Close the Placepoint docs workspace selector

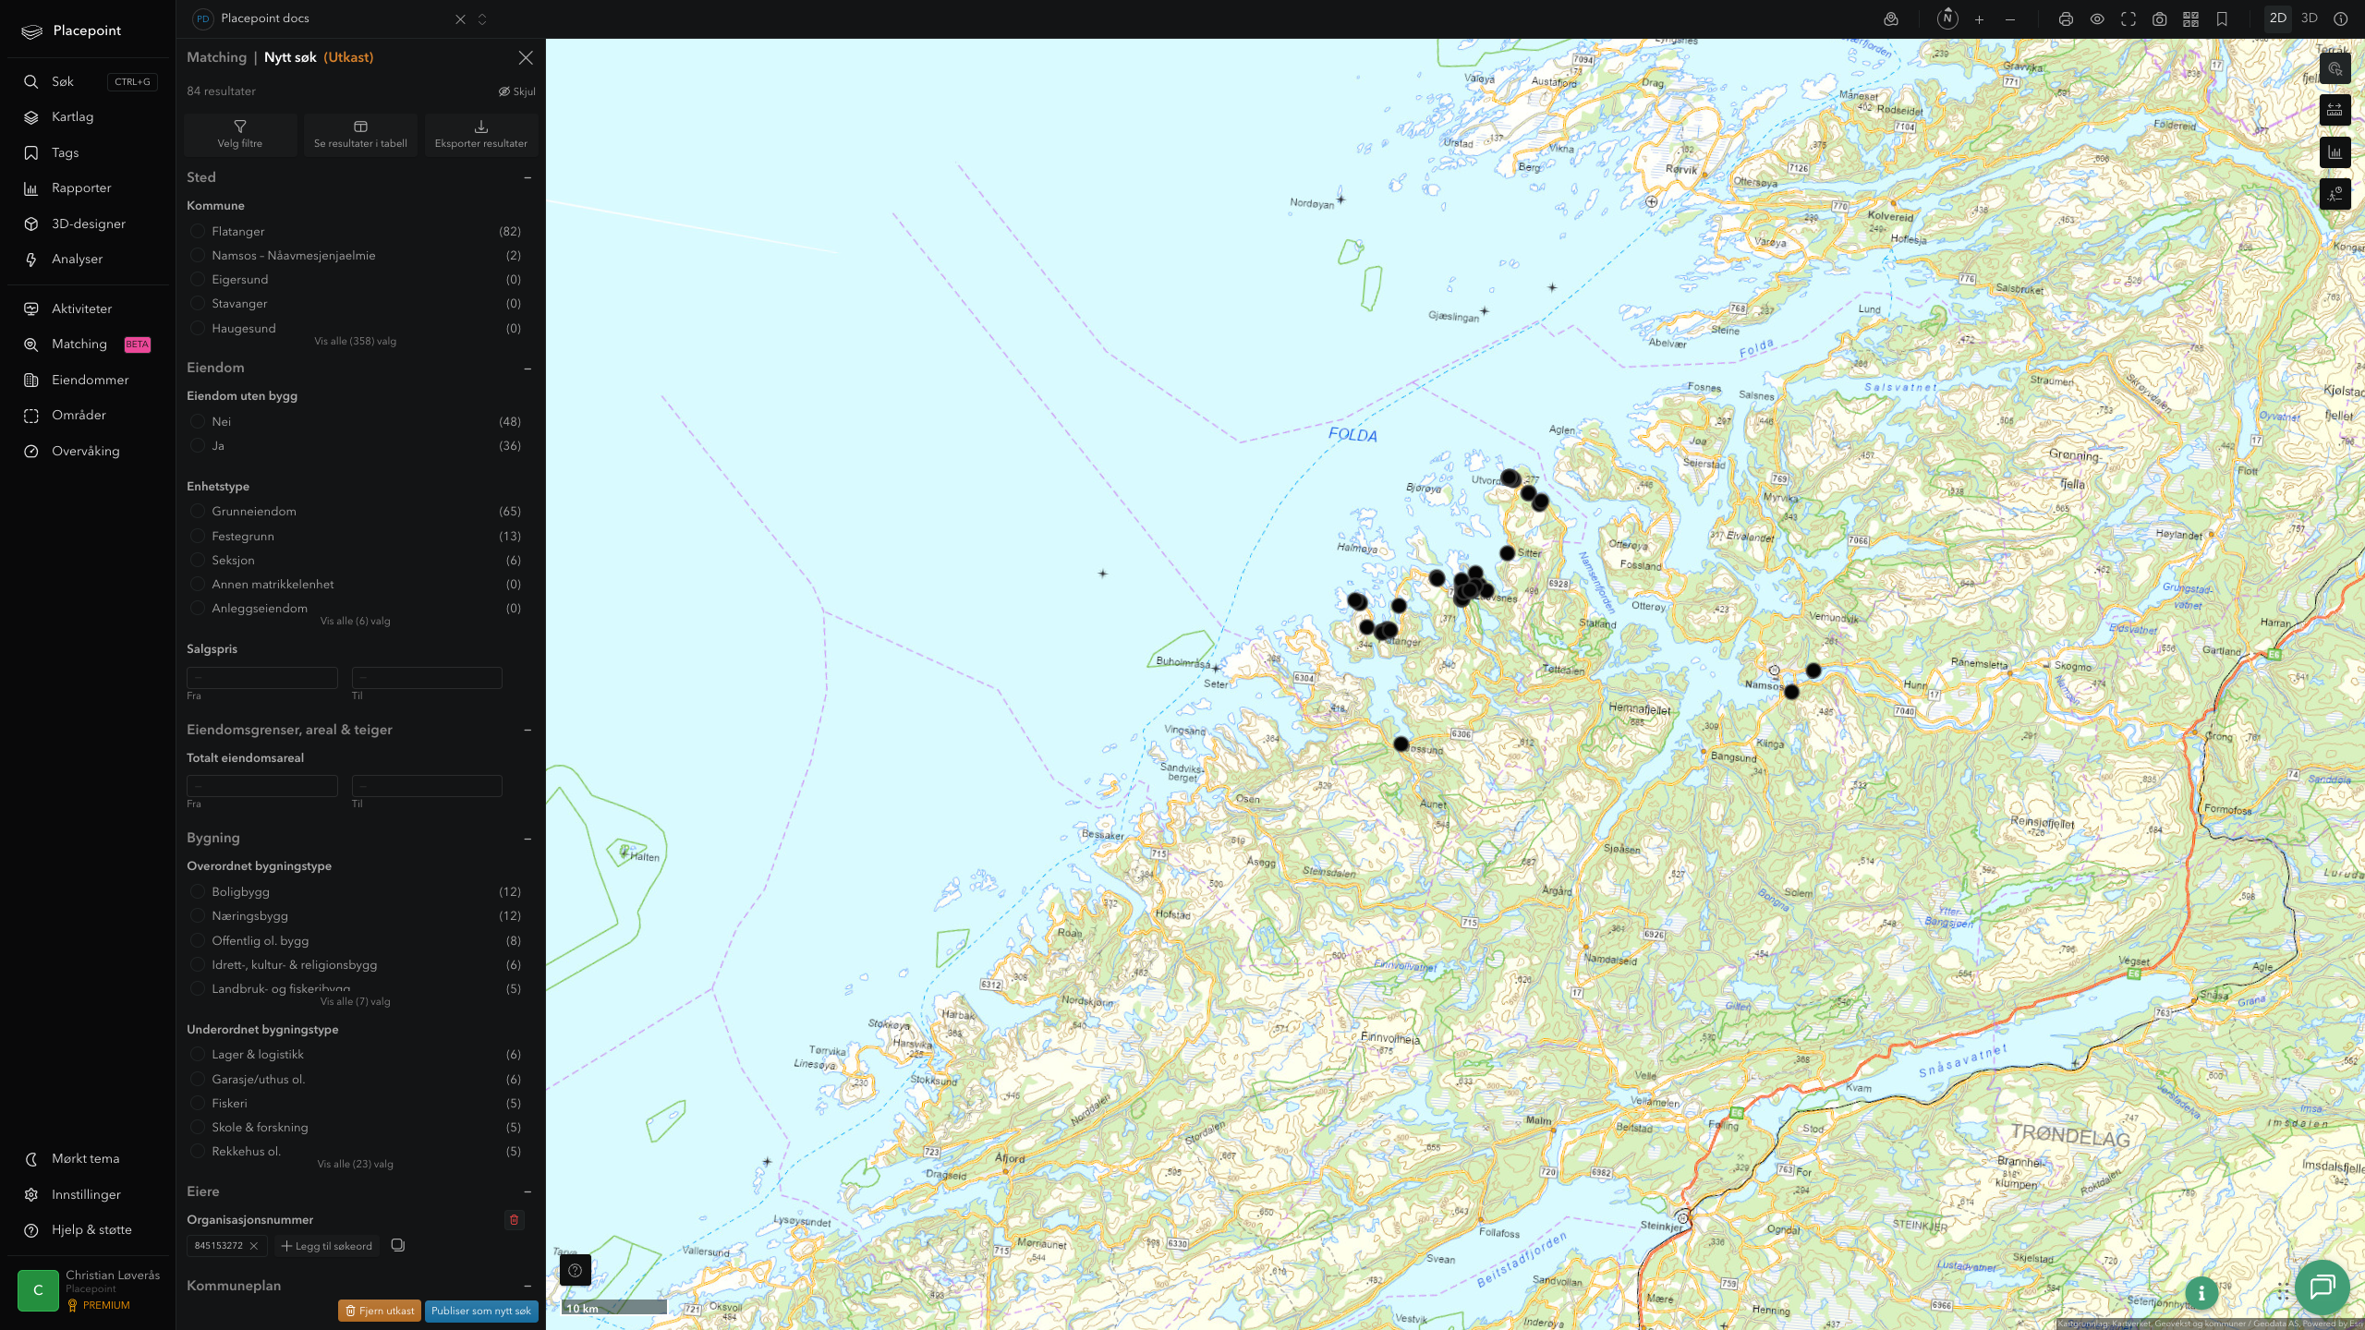click(460, 19)
